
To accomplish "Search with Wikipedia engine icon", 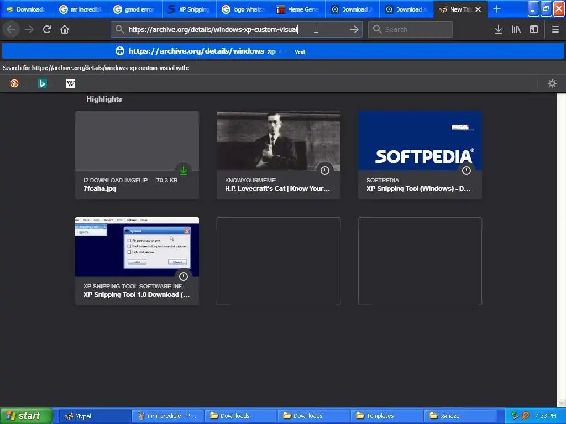I will coord(71,83).
